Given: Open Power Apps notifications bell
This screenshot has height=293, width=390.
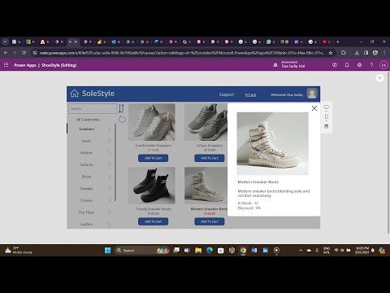Looking at the screenshot, I should tap(347, 65).
